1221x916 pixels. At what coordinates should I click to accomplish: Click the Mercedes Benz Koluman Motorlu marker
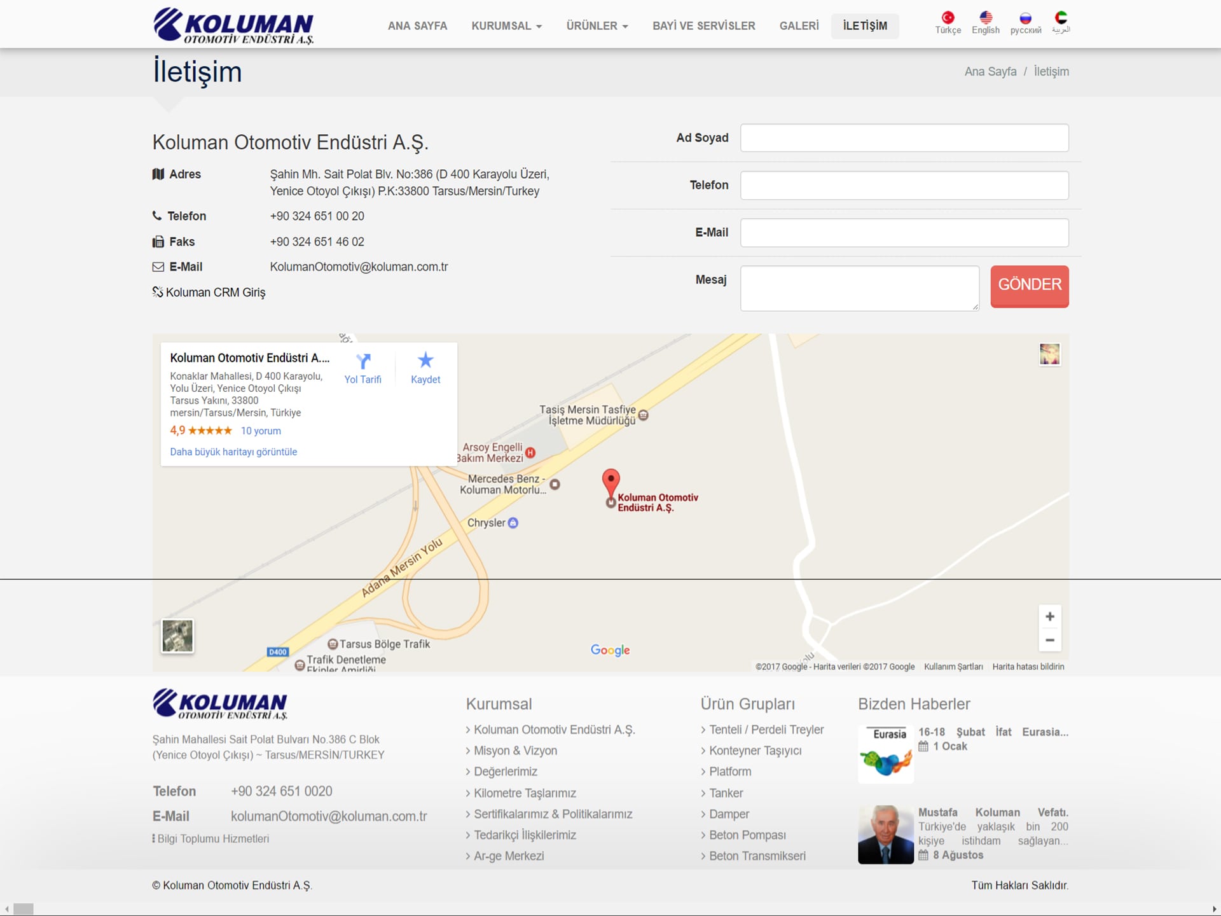[x=555, y=484]
